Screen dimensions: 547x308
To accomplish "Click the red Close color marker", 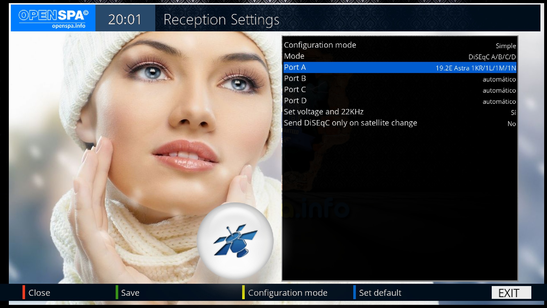I will pyautogui.click(x=24, y=292).
